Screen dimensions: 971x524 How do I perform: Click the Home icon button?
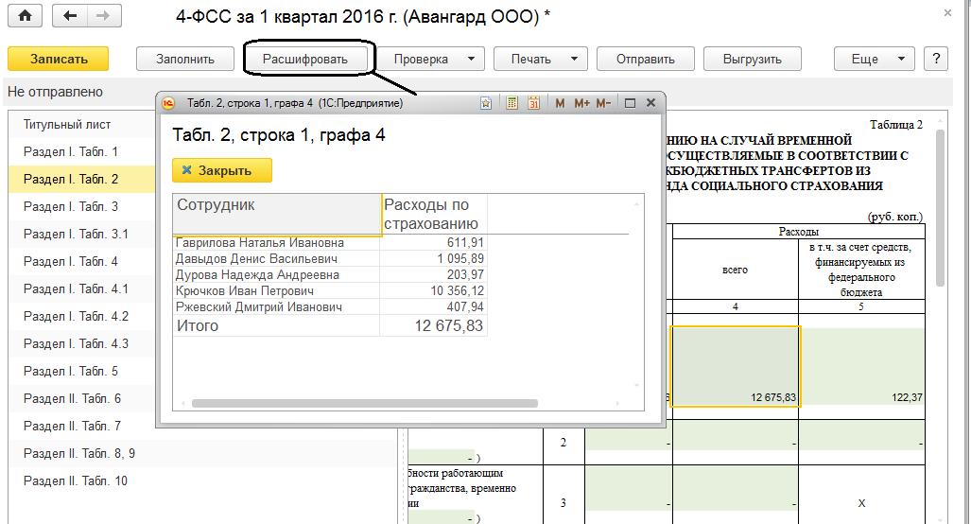tap(25, 16)
